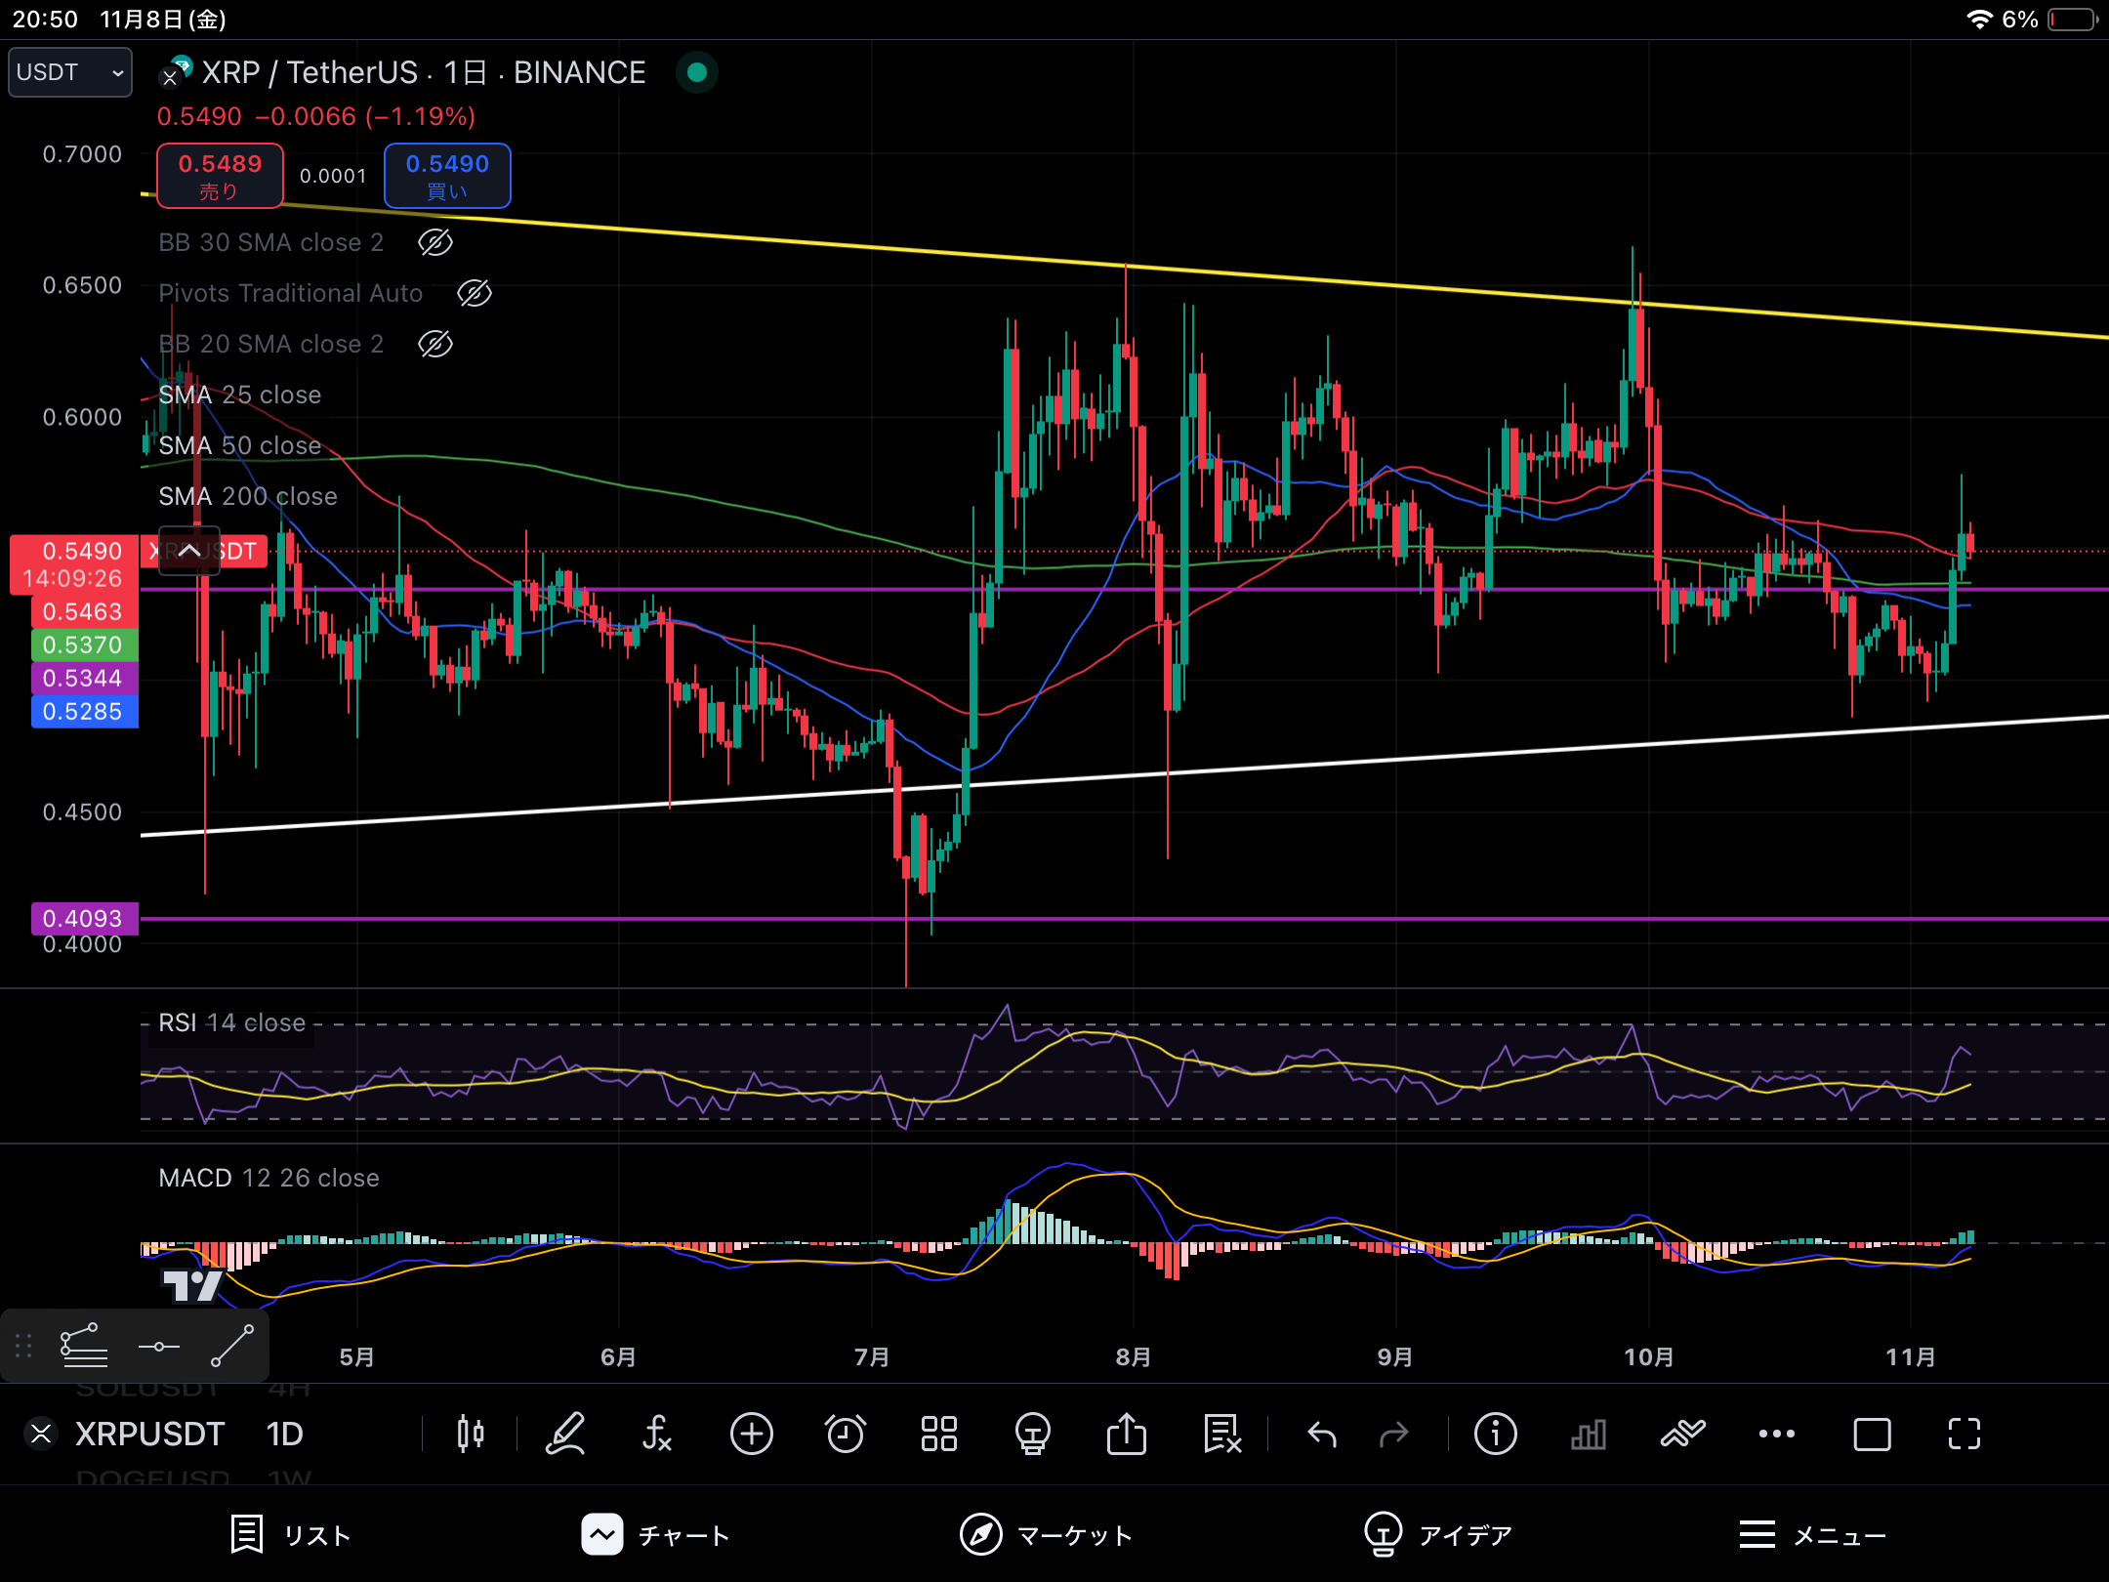This screenshot has height=1582, width=2109.
Task: Tap the 0.4093 purple price label
Action: click(84, 919)
